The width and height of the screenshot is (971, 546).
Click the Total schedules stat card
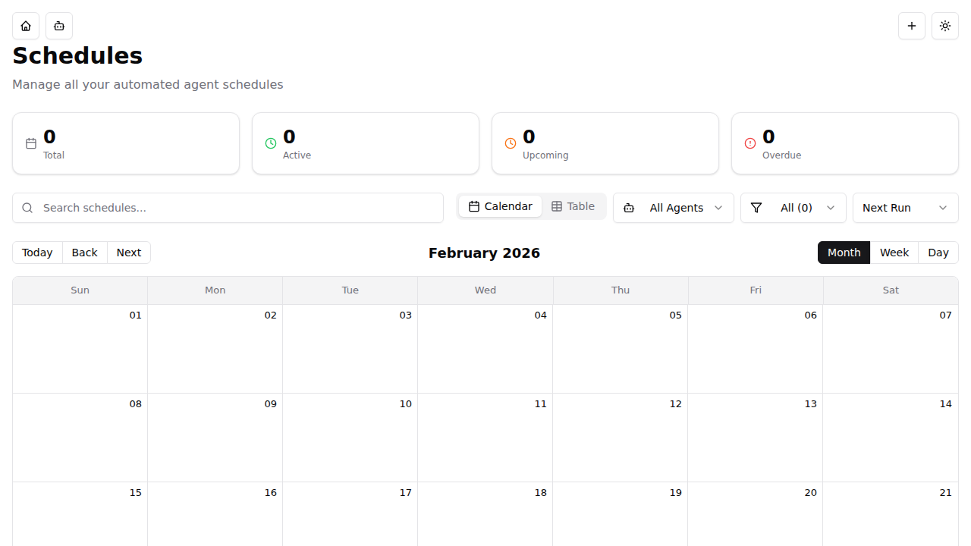click(x=126, y=143)
